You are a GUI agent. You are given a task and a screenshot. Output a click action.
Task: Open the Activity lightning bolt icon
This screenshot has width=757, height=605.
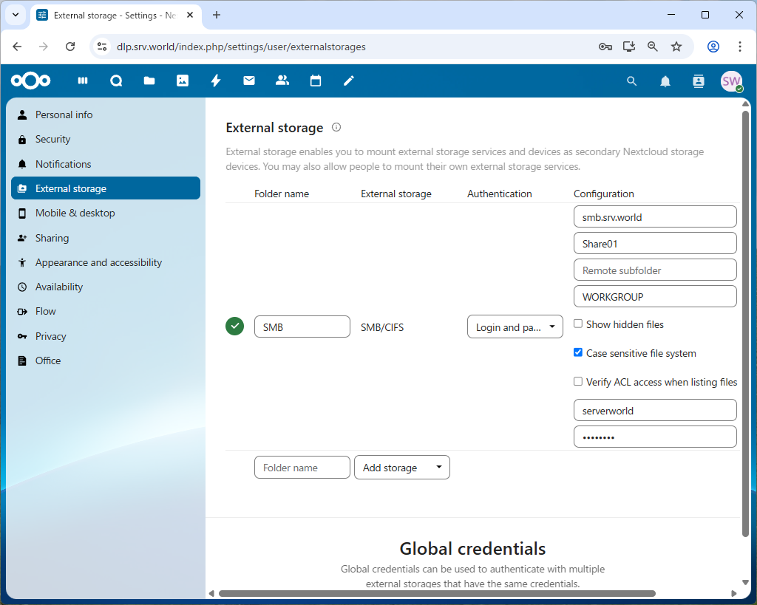(216, 81)
